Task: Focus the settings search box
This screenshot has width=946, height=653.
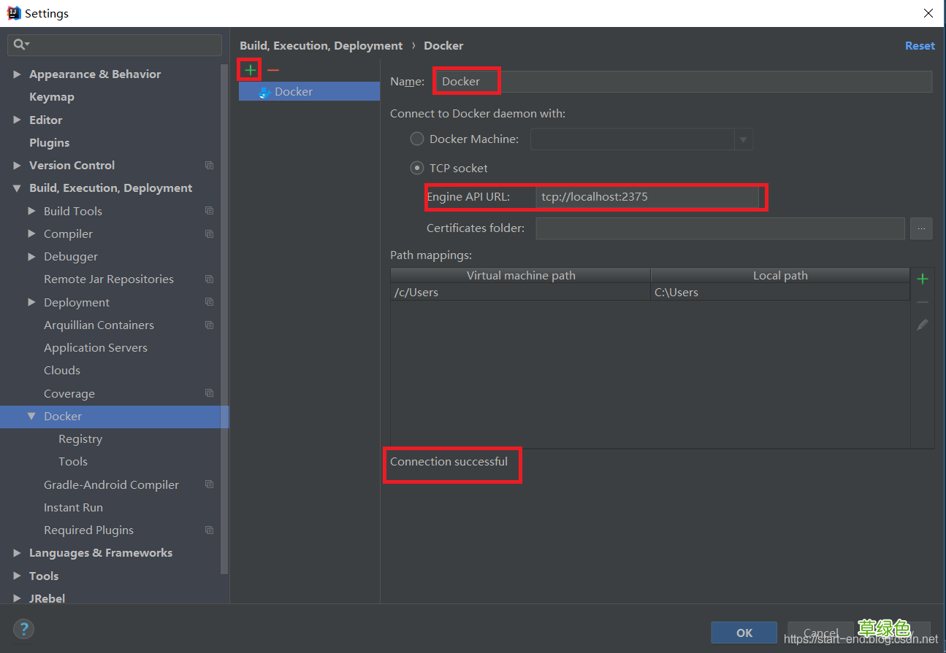Action: coord(115,45)
